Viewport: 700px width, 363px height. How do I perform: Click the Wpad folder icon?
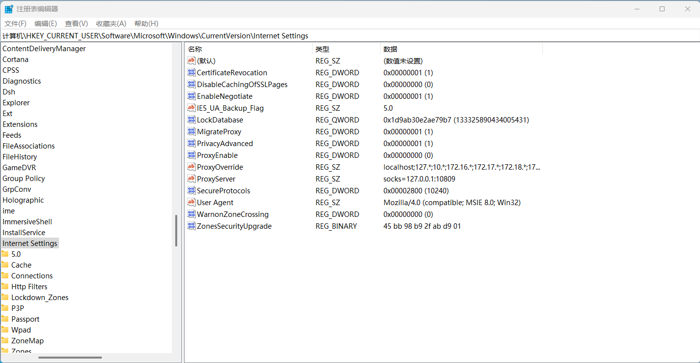(x=5, y=330)
